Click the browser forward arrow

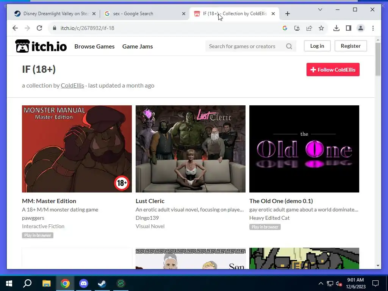27,28
